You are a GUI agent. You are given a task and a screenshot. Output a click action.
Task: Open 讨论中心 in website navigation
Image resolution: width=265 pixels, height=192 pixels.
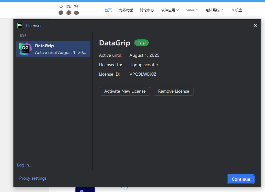(x=147, y=10)
